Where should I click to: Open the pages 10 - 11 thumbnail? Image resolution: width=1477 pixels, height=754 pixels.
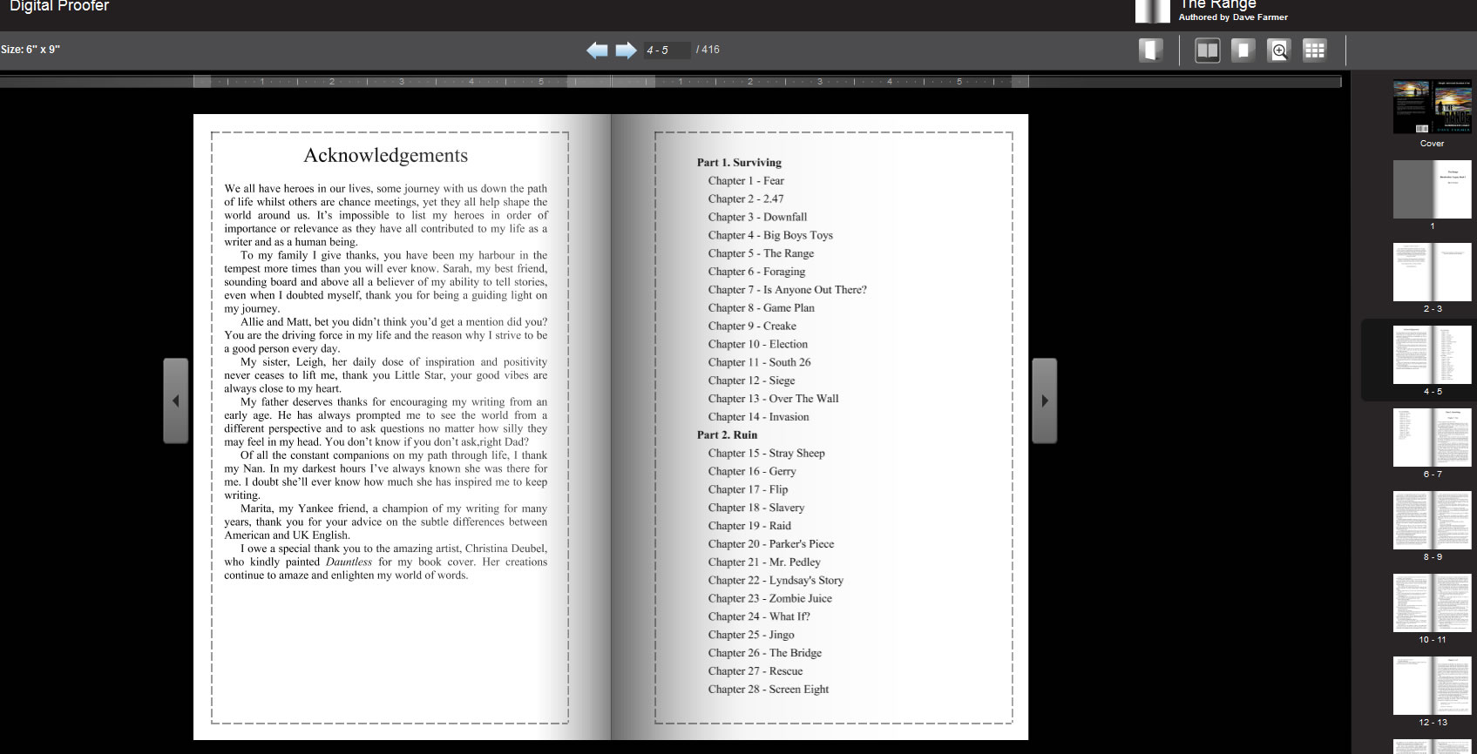(1432, 603)
